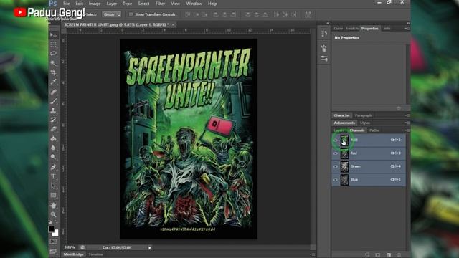Click Save selection as channel icon
The width and height of the screenshot is (459, 258).
point(378,255)
